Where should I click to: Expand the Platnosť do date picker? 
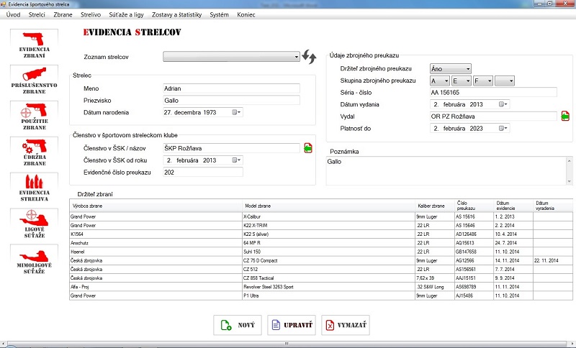(505, 128)
